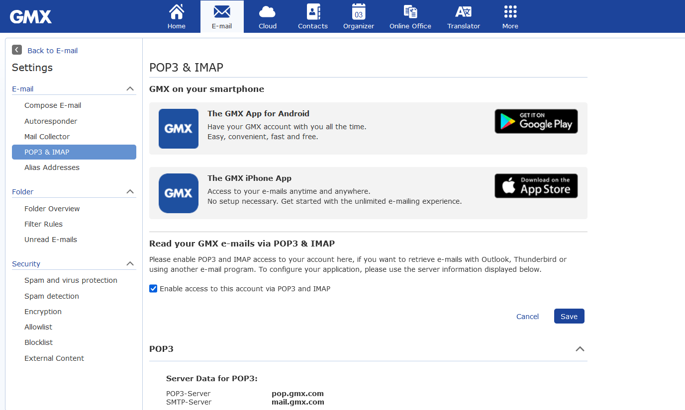Viewport: 685px width, 410px height.
Task: Open Spam detection settings
Action: click(52, 296)
